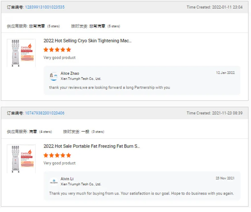The width and height of the screenshot is (251, 212).
Task: Click Alice Zhao's avatar icon
Action: (x=54, y=76)
